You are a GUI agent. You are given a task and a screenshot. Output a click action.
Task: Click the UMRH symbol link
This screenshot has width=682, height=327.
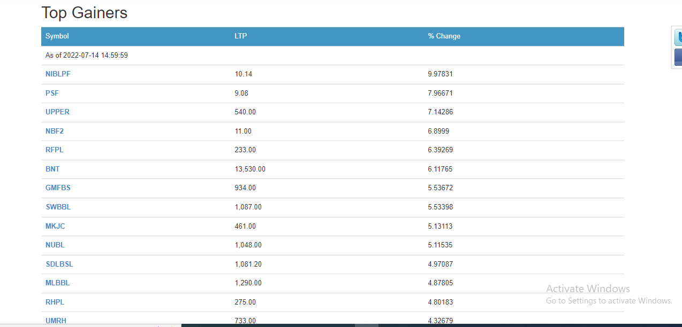[56, 321]
